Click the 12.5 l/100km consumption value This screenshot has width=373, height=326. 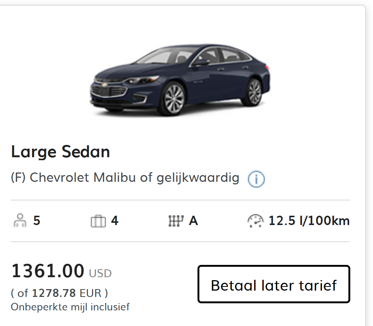click(x=309, y=221)
